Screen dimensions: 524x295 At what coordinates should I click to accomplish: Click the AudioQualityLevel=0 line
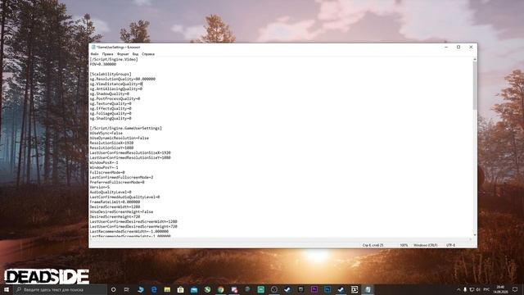tap(111, 192)
